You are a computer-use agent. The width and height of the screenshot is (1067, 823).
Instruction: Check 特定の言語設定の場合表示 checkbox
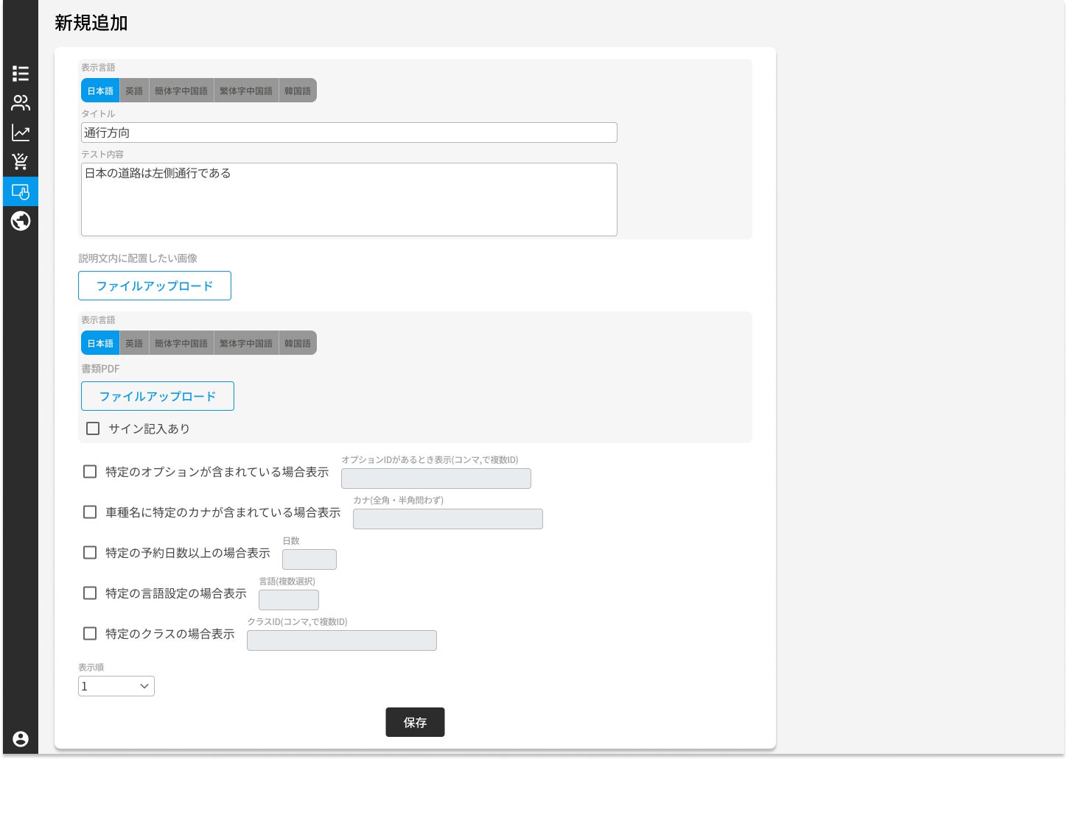pyautogui.click(x=90, y=593)
